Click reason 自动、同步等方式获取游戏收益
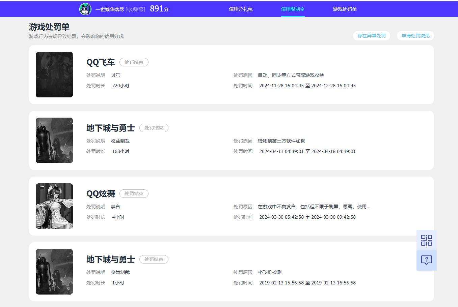 [291, 75]
